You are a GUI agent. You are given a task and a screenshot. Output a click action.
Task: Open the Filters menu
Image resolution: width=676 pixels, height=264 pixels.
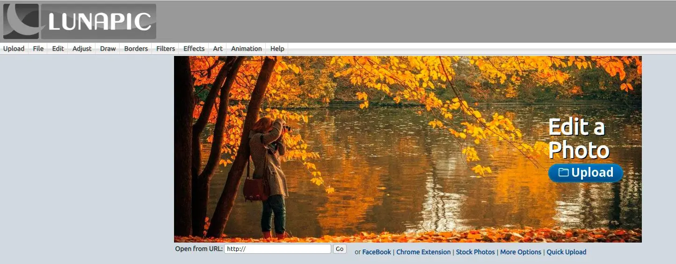pyautogui.click(x=166, y=49)
